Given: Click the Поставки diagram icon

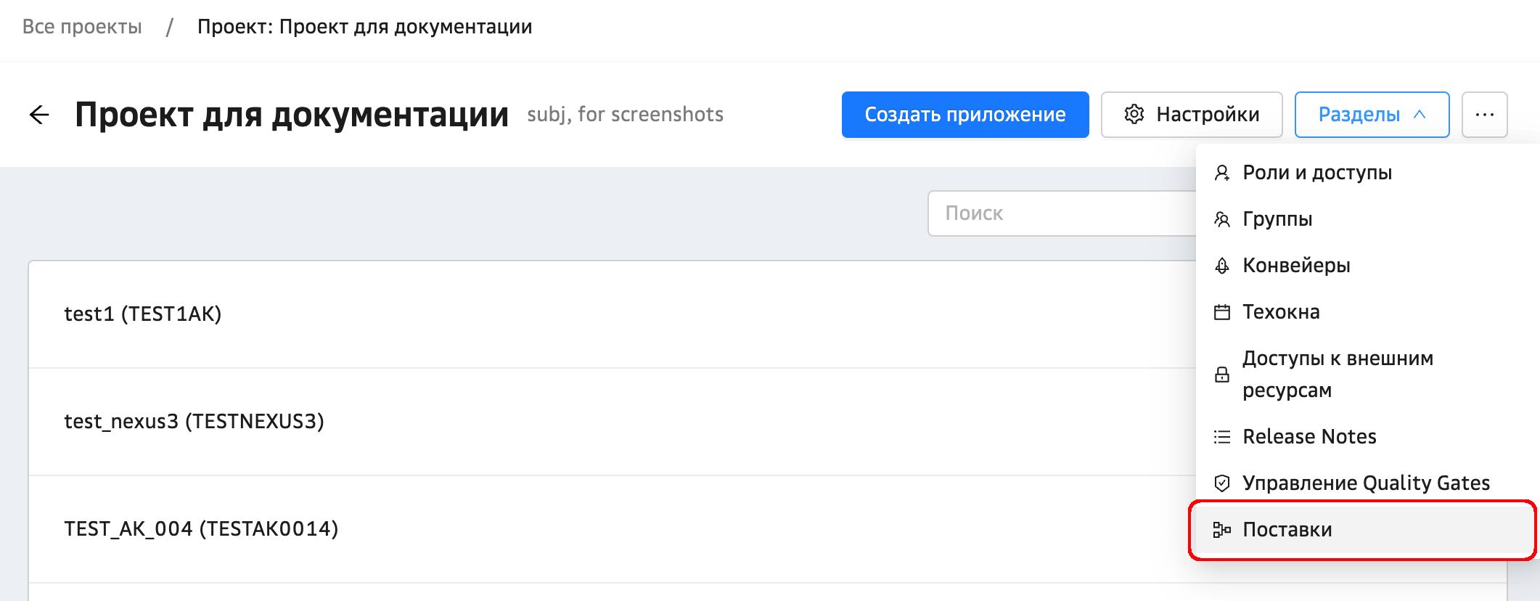Looking at the screenshot, I should click(1222, 530).
